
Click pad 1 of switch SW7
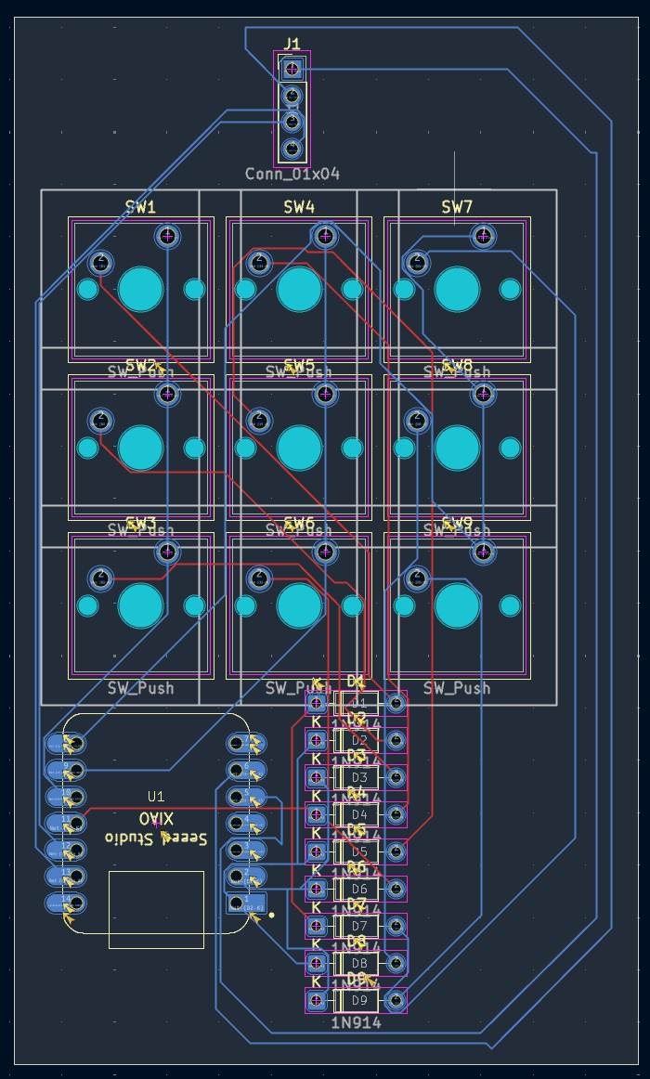(x=484, y=236)
